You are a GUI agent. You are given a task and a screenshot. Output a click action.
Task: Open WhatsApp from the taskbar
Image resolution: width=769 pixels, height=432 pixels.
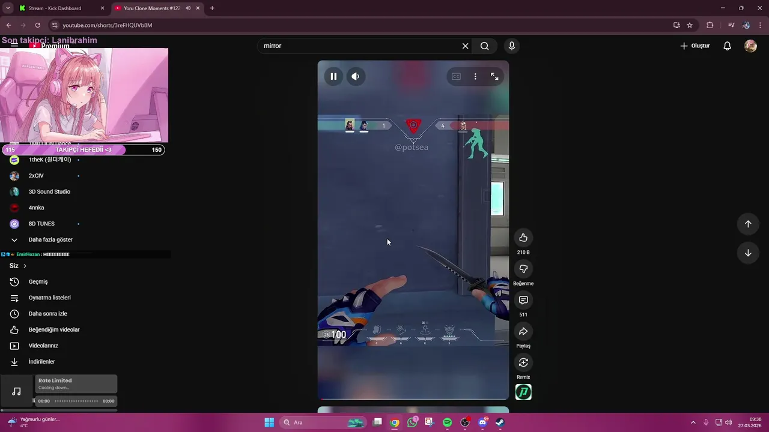[412, 422]
